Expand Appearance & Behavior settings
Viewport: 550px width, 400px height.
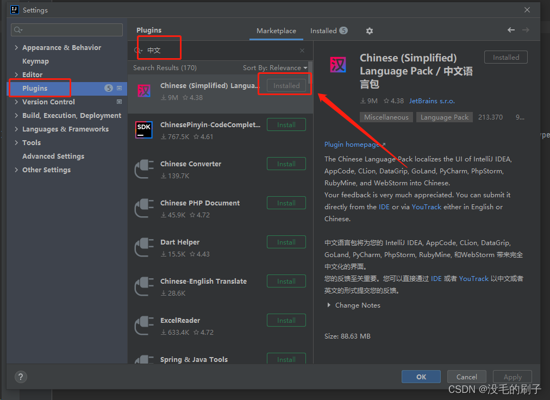16,47
